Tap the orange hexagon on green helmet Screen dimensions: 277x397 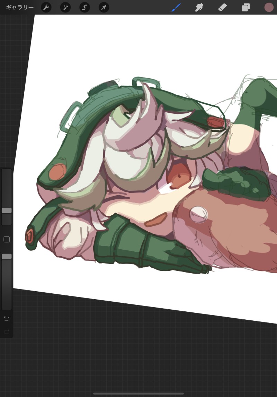(57, 172)
